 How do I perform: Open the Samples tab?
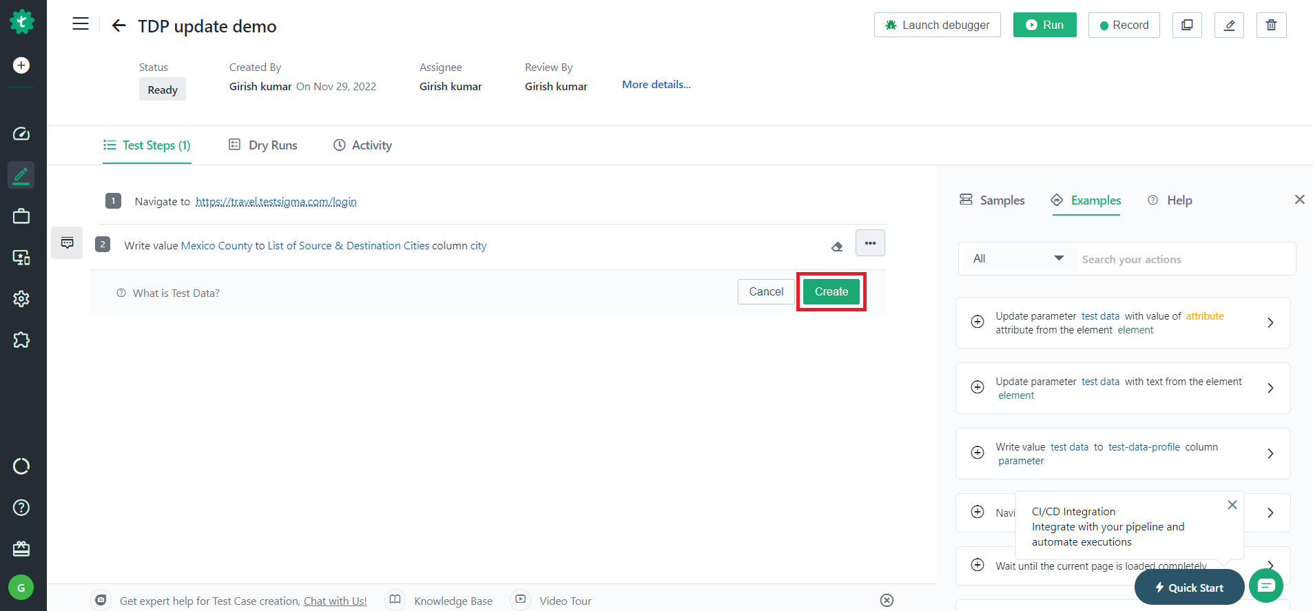[x=992, y=200]
